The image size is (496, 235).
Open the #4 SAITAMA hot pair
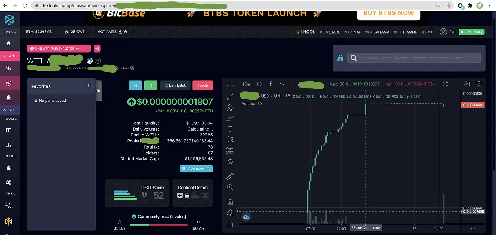pyautogui.click(x=377, y=32)
